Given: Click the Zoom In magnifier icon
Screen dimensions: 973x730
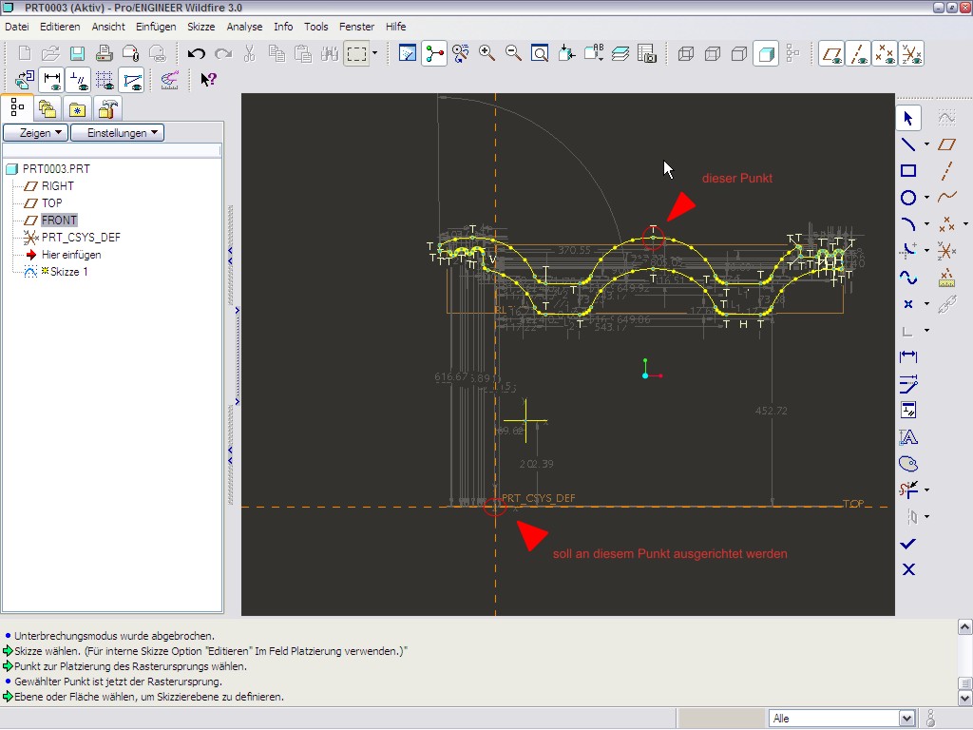Looking at the screenshot, I should pyautogui.click(x=486, y=53).
